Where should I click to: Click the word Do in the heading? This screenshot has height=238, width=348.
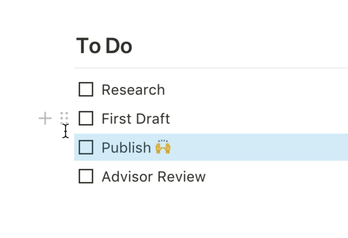tap(119, 46)
